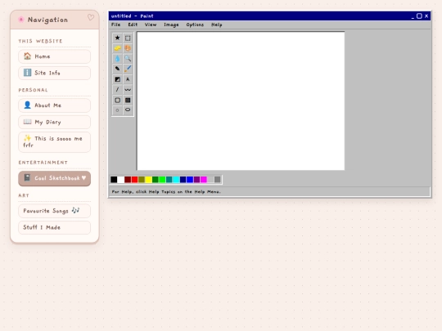This screenshot has width=442, height=331.
Task: Open the Edit menu in Paint
Action: click(133, 25)
